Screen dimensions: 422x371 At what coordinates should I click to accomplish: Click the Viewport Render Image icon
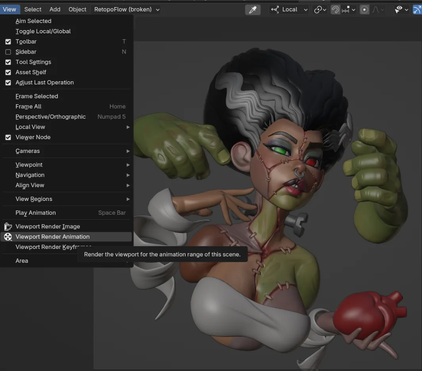(8, 227)
